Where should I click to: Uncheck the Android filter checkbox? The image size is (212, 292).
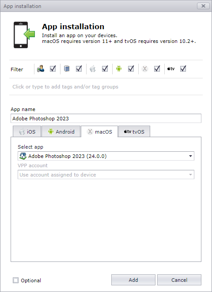131,69
